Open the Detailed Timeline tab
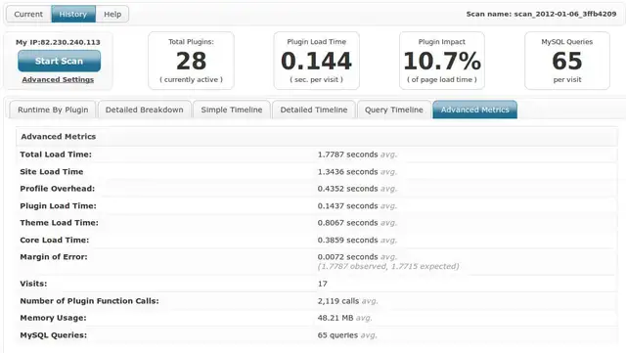Viewport: 626px width, 353px height. tap(314, 110)
